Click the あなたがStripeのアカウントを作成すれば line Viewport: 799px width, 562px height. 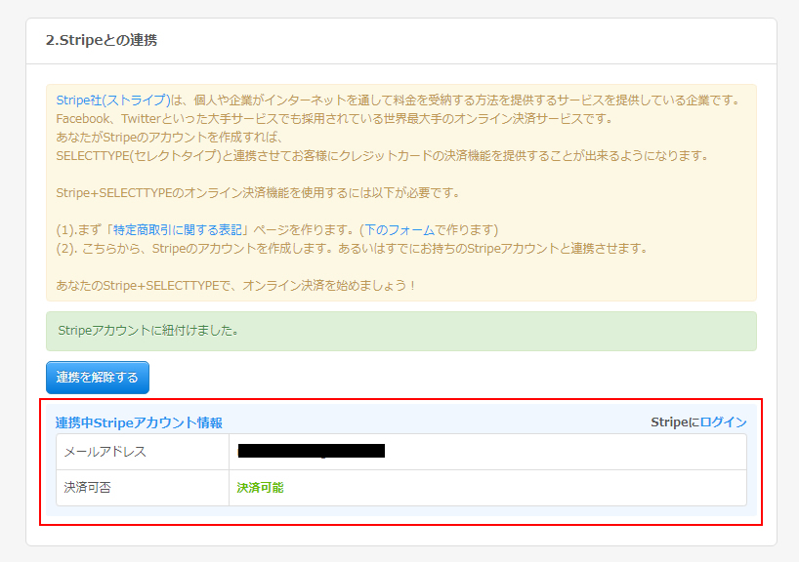click(168, 138)
